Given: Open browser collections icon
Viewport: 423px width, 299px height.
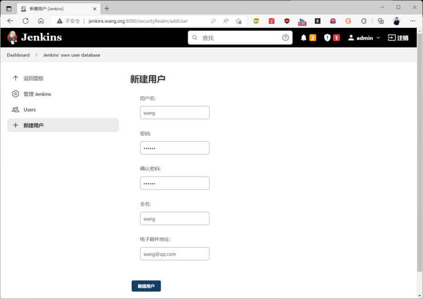Looking at the screenshot, I should click(x=381, y=21).
